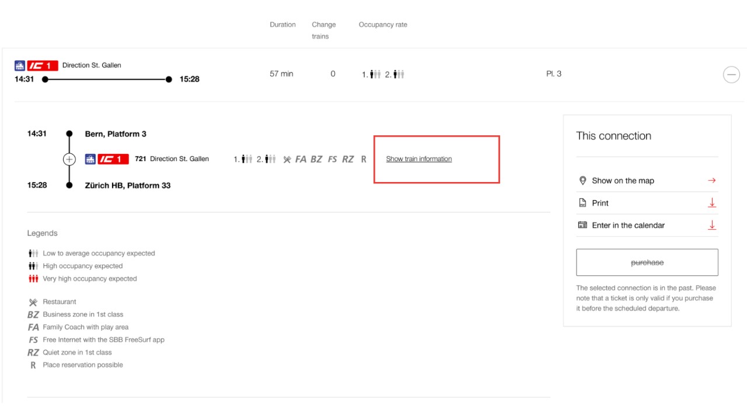
Task: Click the R place reservation icon
Action: coord(363,158)
